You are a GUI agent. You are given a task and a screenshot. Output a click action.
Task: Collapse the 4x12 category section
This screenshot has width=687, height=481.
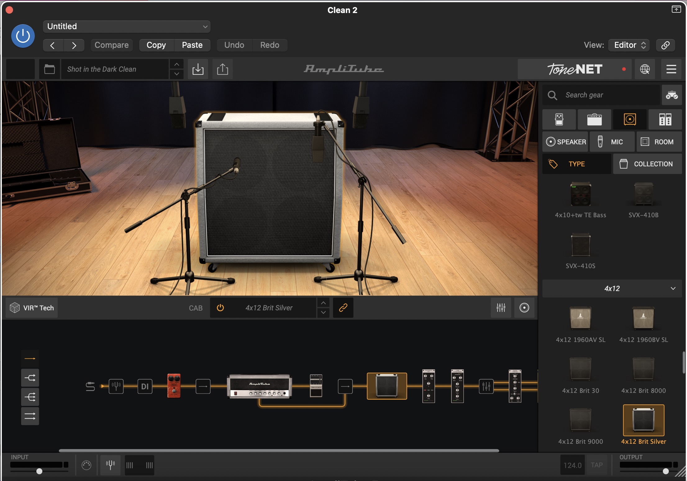pos(612,289)
